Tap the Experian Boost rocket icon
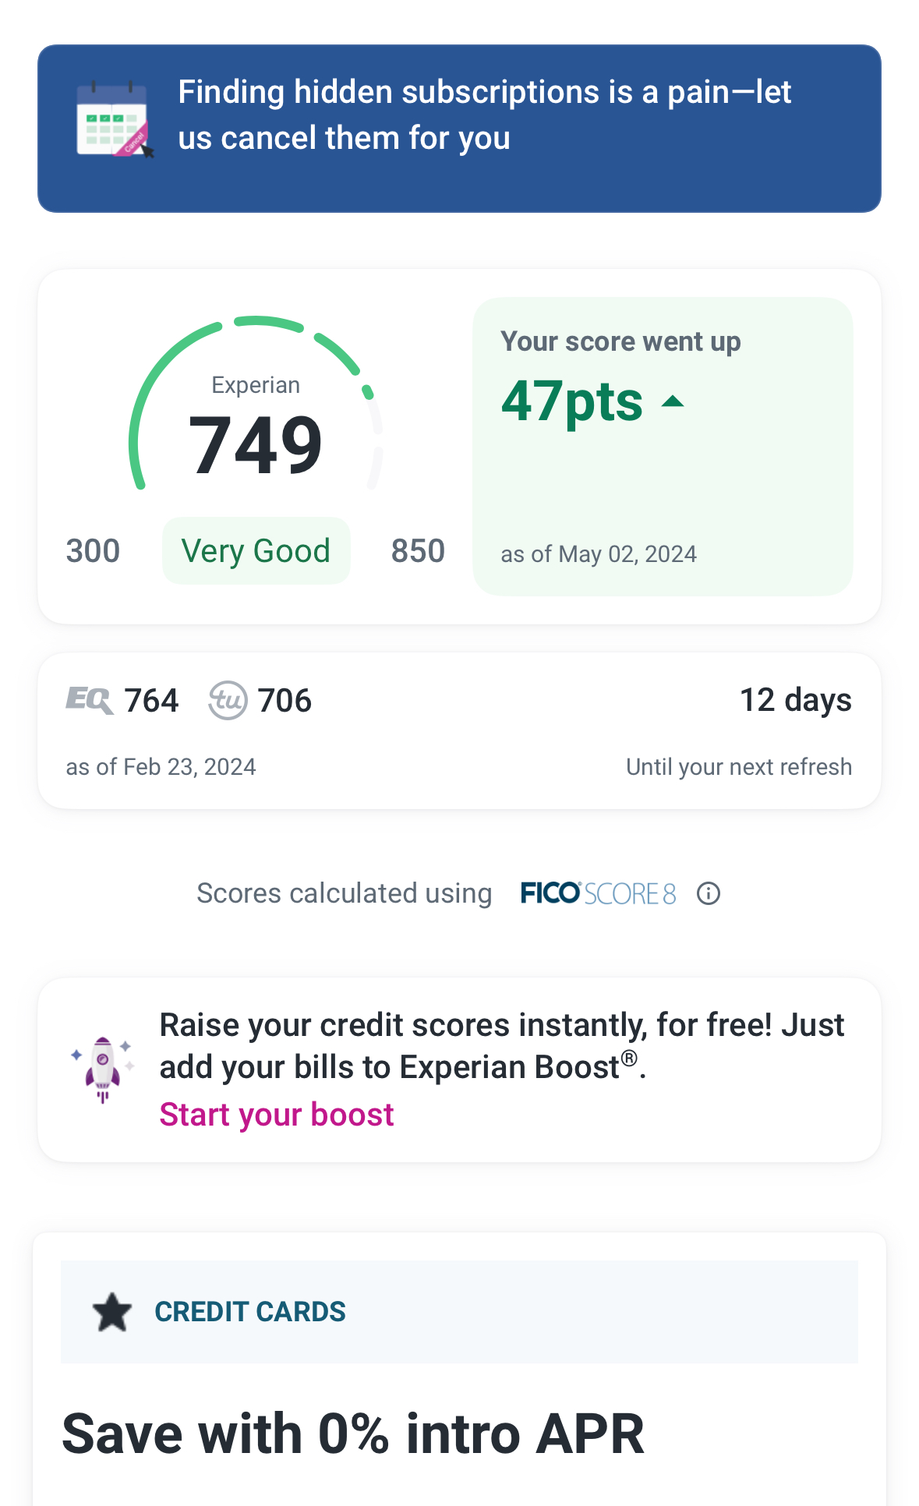919x1506 pixels. tap(103, 1069)
